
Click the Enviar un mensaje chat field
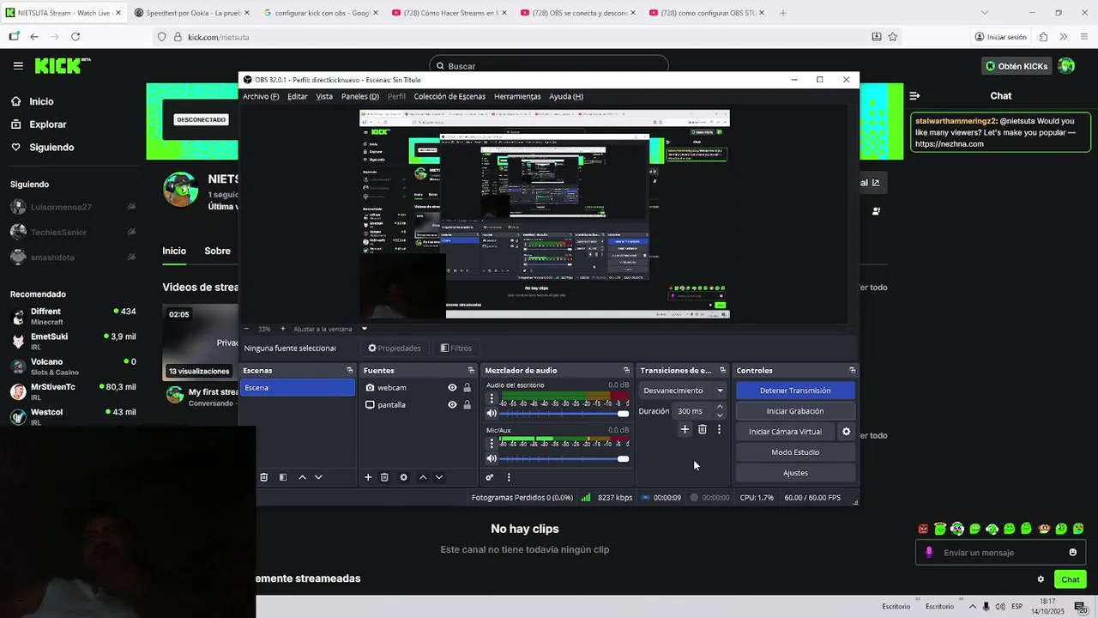click(1000, 553)
